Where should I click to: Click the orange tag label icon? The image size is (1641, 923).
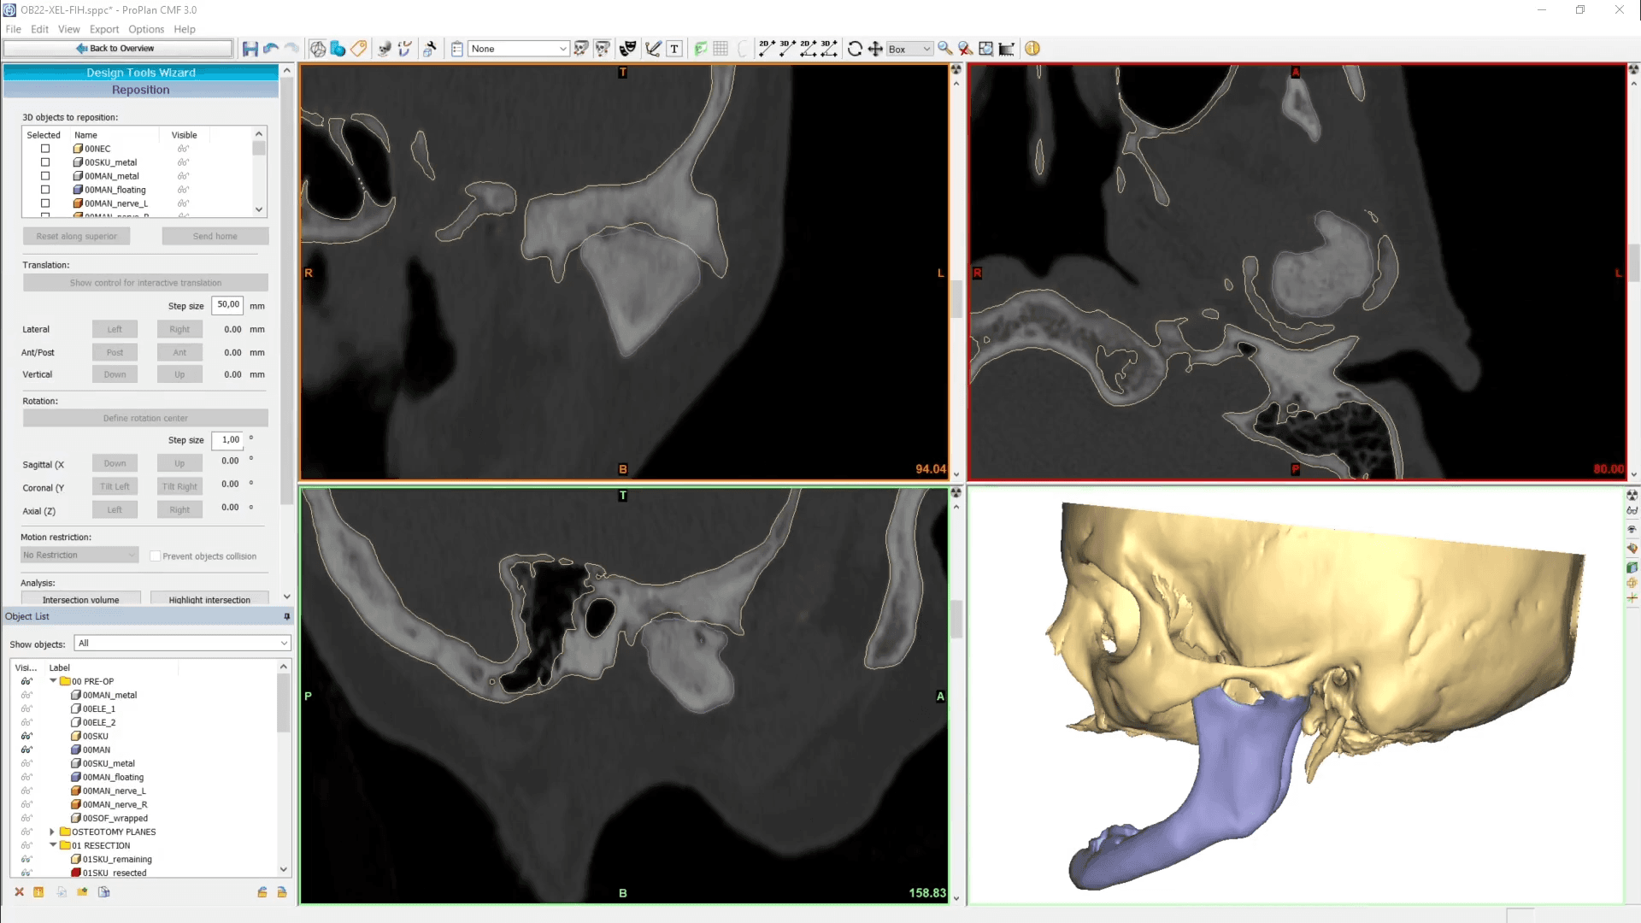click(359, 49)
